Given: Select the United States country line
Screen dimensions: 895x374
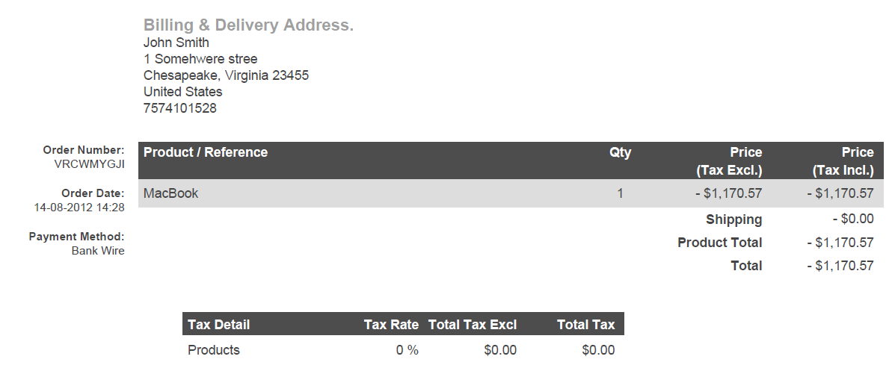Looking at the screenshot, I should pyautogui.click(x=182, y=92).
